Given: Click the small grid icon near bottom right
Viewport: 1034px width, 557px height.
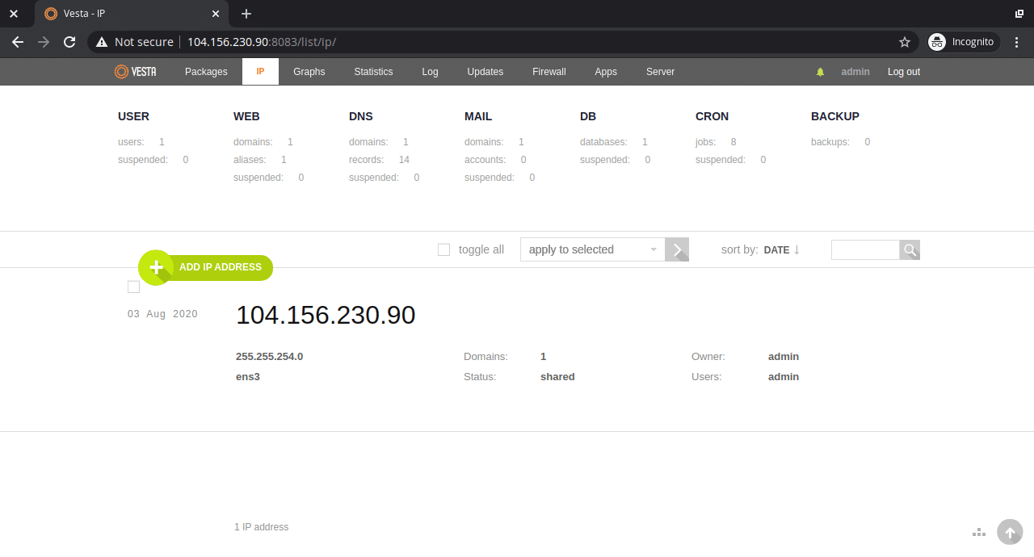Looking at the screenshot, I should click(978, 532).
